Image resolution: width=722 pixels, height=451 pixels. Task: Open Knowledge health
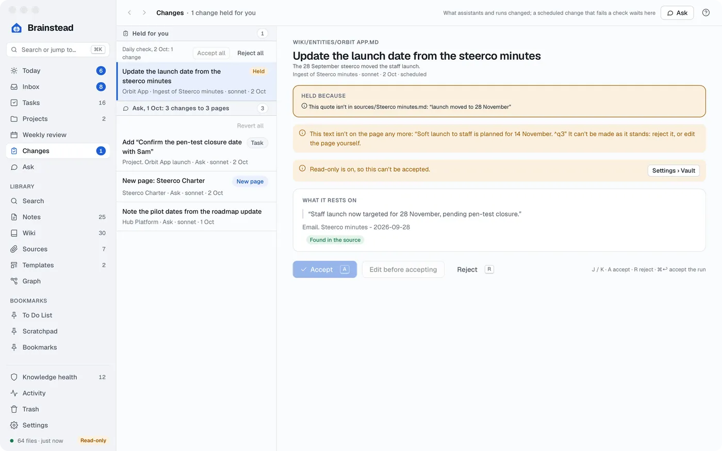(x=58, y=377)
